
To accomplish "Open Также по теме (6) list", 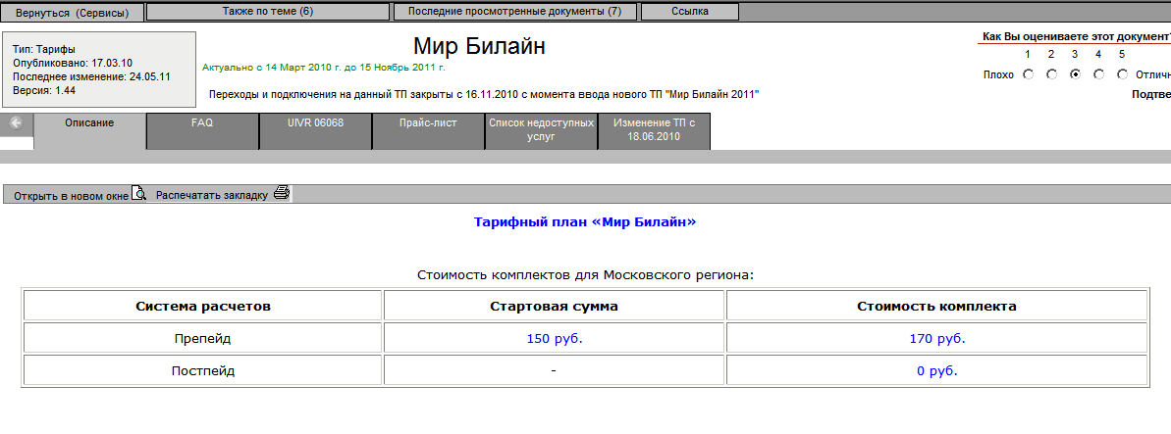I will (268, 12).
